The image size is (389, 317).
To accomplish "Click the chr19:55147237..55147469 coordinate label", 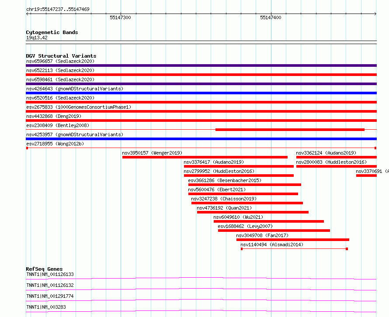I will [58, 9].
